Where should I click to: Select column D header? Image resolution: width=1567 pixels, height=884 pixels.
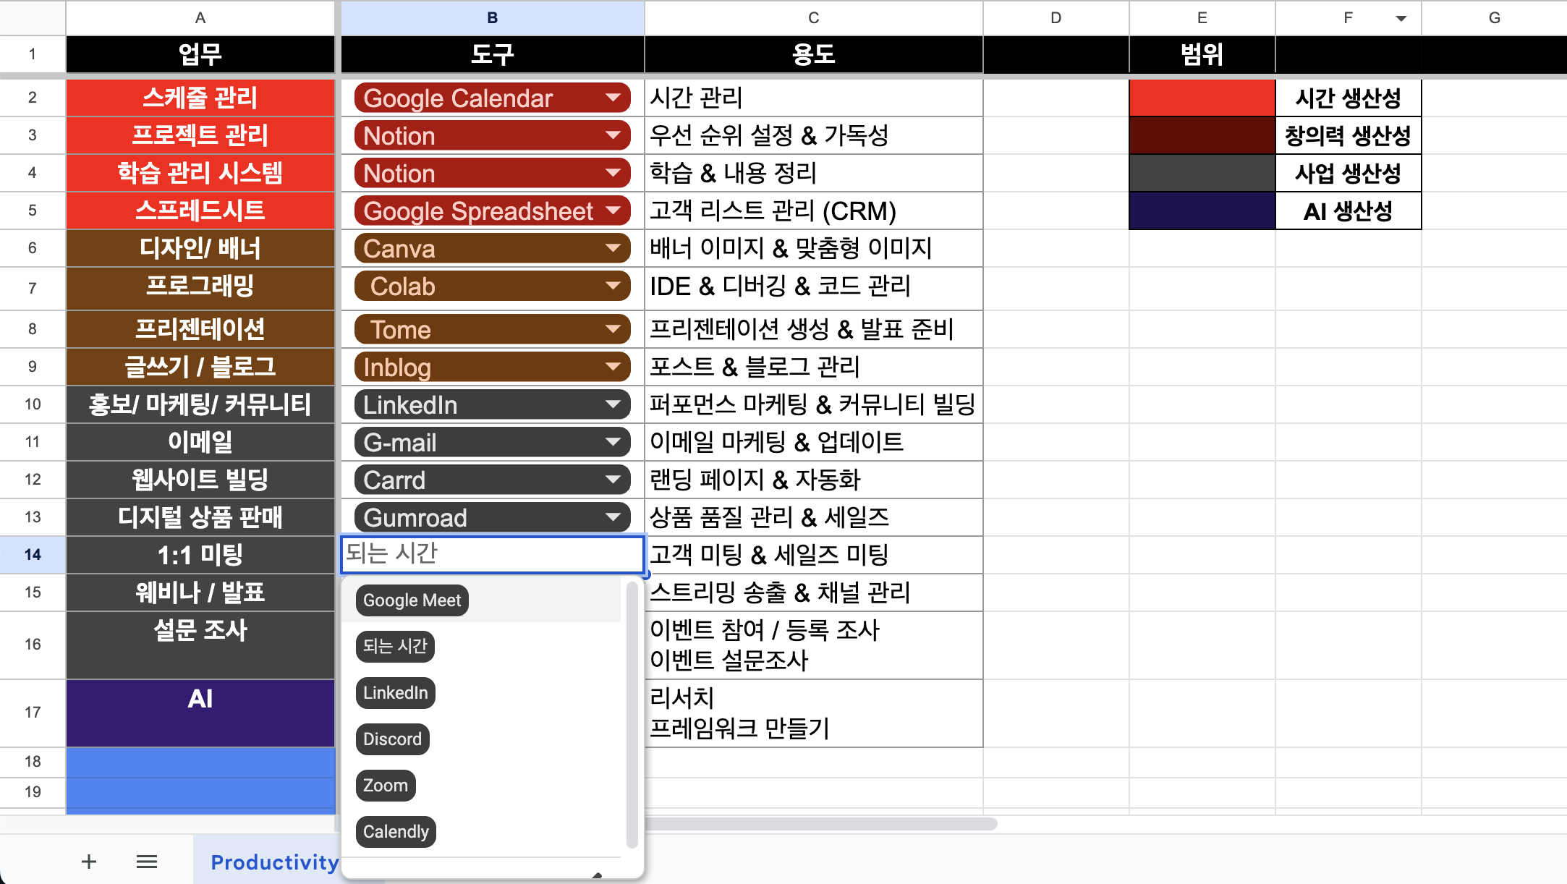[1056, 18]
